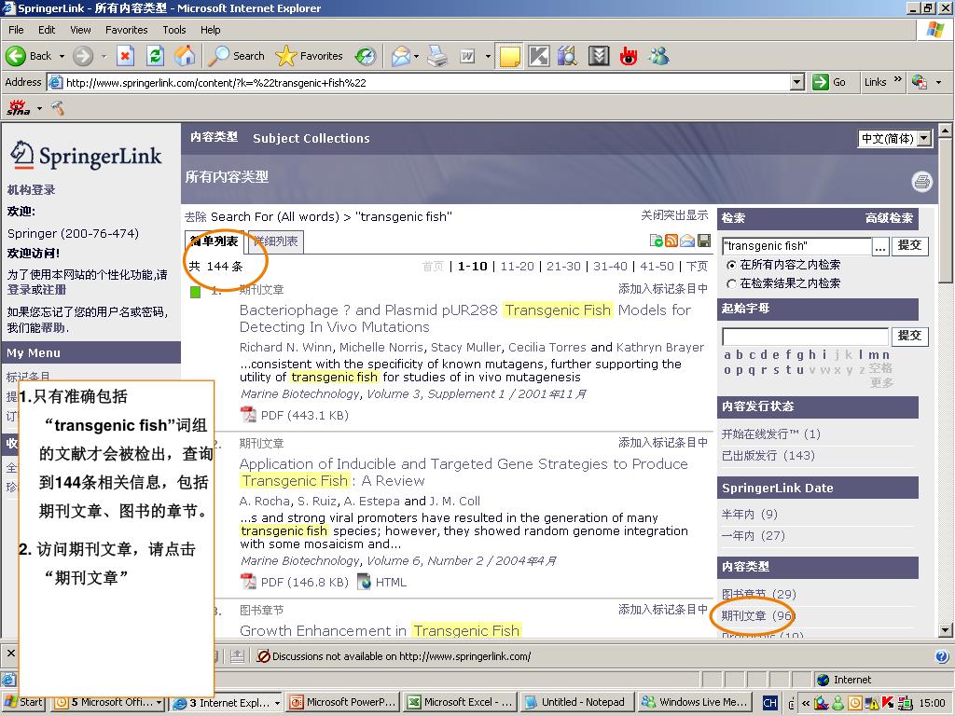Click the save disk icon above results

coord(704,241)
